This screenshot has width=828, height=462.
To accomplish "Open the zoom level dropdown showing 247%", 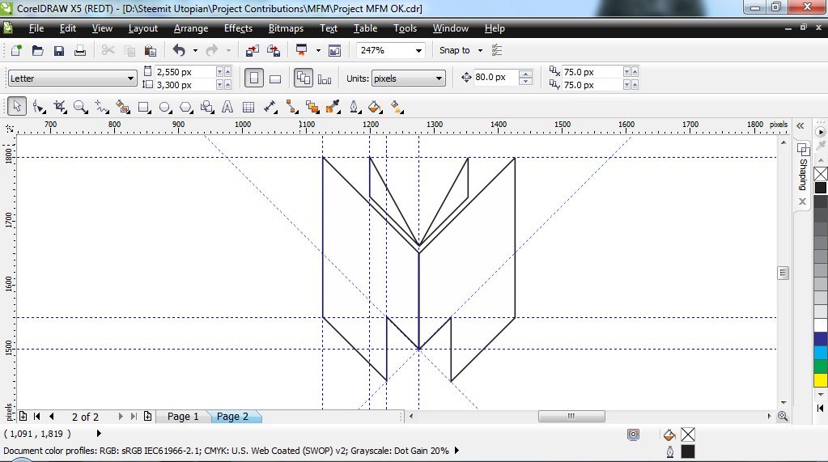I will (x=418, y=50).
